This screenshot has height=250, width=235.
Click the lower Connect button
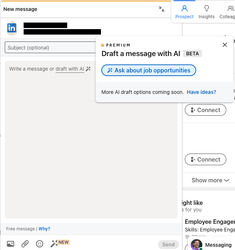pyautogui.click(x=206, y=159)
